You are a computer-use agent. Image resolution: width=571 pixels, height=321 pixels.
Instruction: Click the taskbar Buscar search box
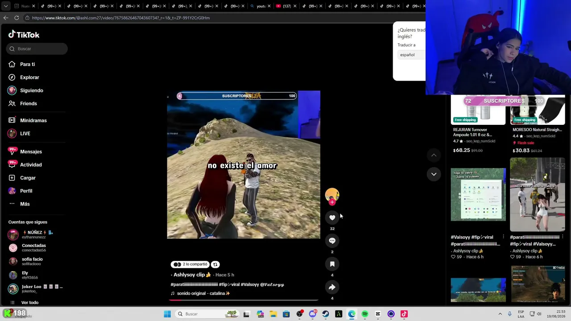click(207, 314)
